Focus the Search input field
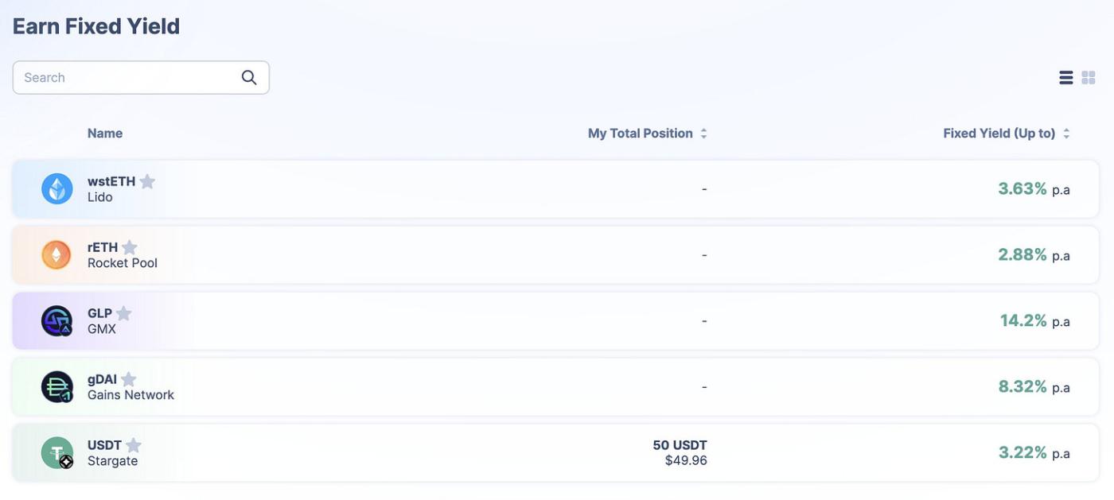Image resolution: width=1114 pixels, height=500 pixels. [x=127, y=77]
